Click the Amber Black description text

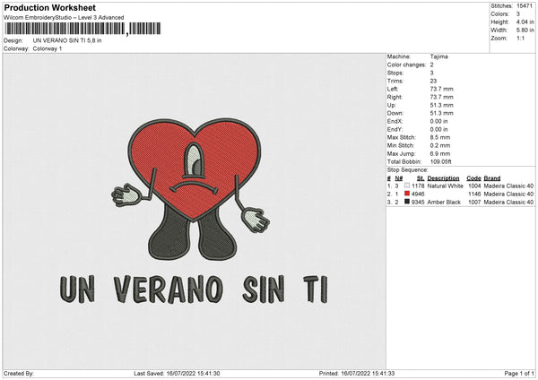click(444, 203)
